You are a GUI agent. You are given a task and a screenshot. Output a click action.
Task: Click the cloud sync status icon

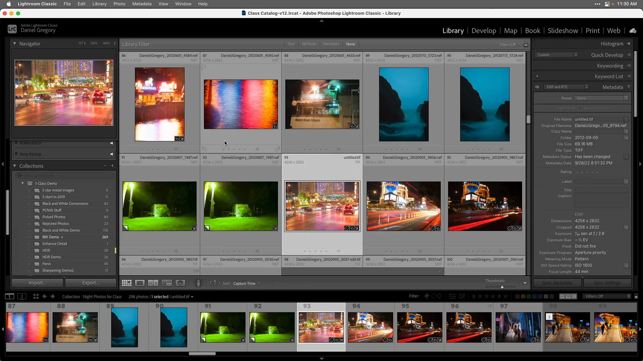[633, 30]
